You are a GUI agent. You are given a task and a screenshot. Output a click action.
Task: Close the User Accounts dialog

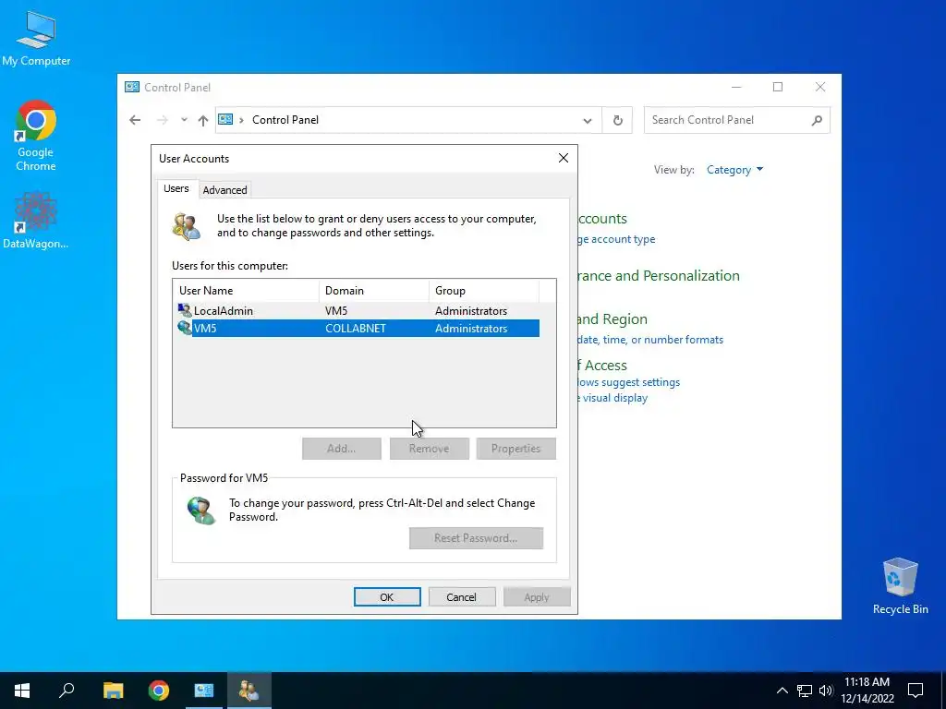(x=564, y=158)
